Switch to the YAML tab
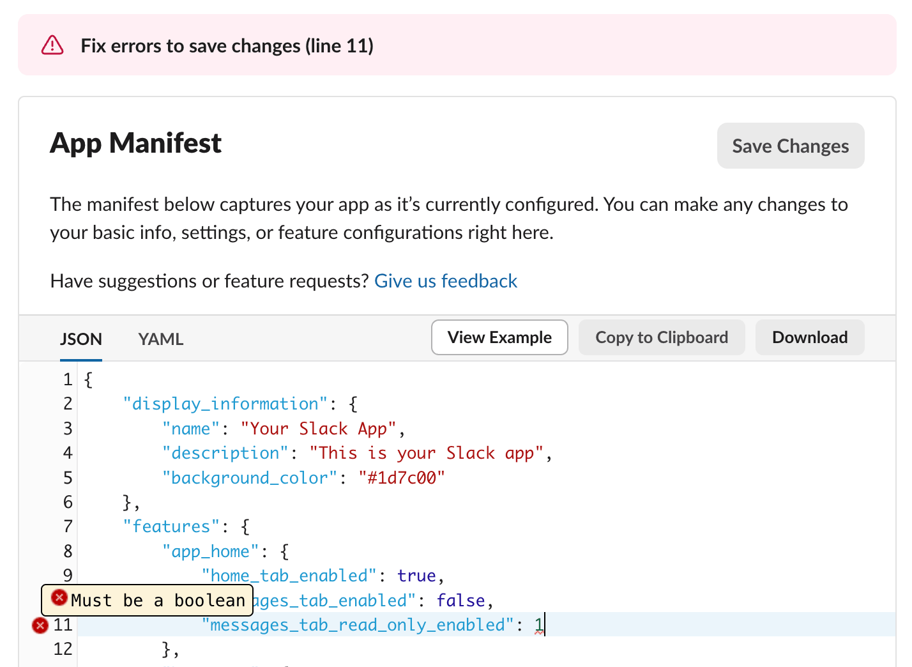 [160, 339]
